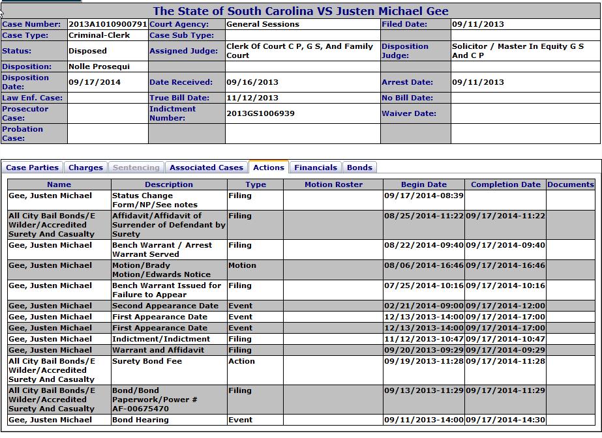Click the Description column header
This screenshot has height=438, width=602.
click(x=169, y=184)
